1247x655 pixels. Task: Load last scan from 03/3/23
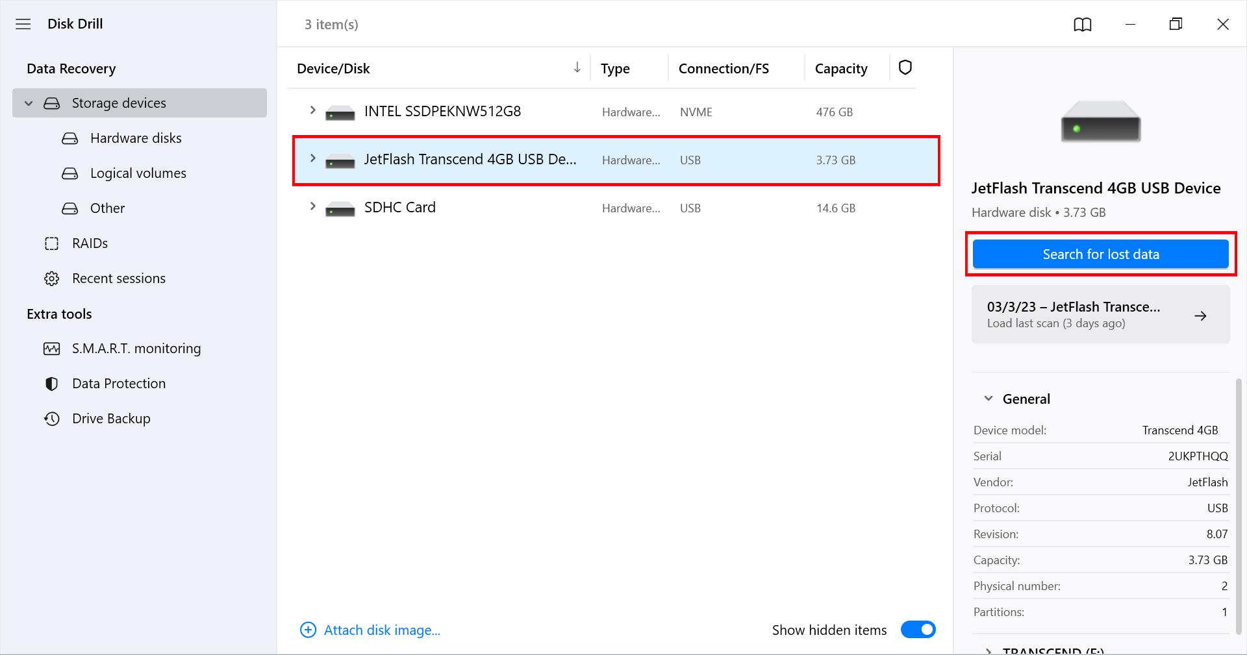pyautogui.click(x=1101, y=314)
